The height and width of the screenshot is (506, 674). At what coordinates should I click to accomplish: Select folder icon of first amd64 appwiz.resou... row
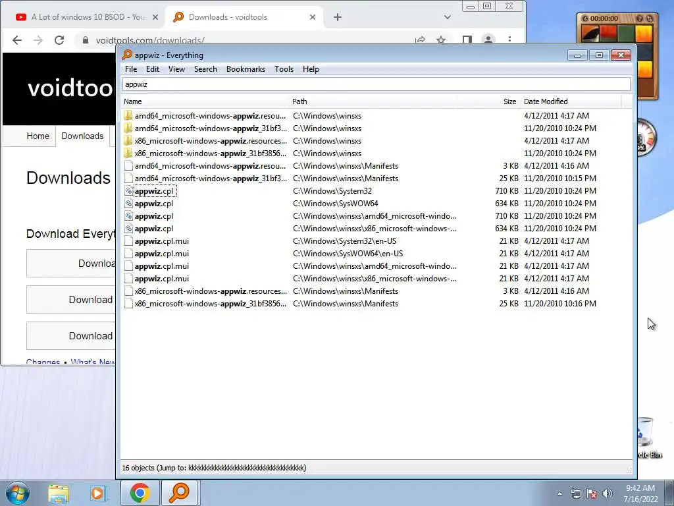pos(128,116)
